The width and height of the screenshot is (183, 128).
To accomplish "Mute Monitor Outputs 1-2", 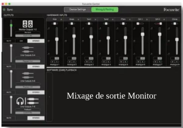I will [9, 41].
